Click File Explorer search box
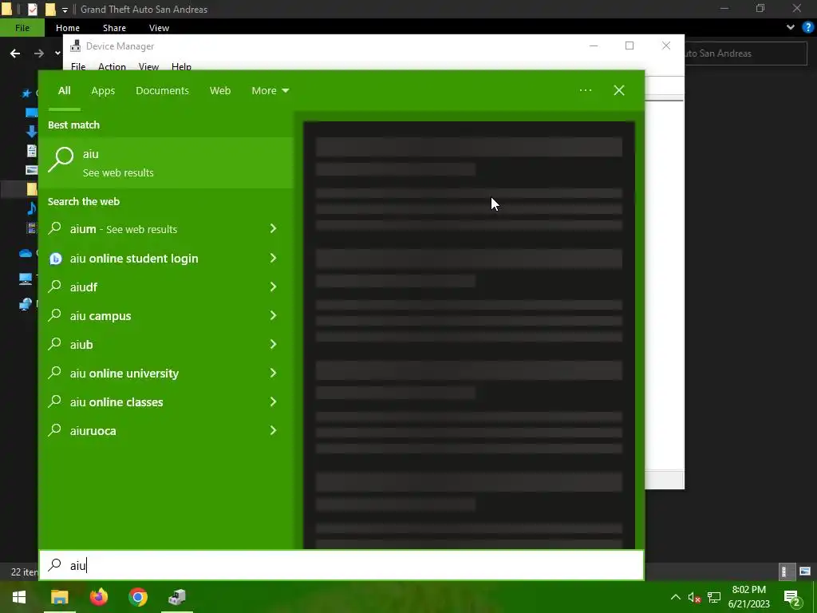Image resolution: width=817 pixels, height=613 pixels. click(745, 53)
